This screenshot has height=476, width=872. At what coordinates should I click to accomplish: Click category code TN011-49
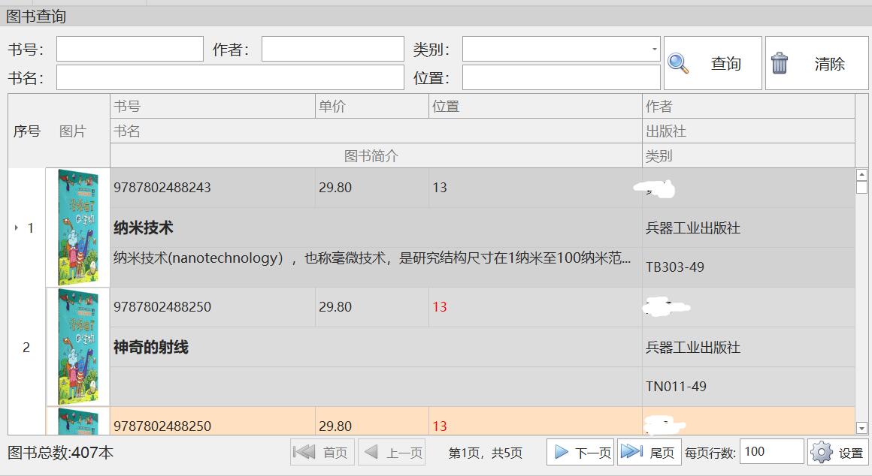(x=676, y=387)
